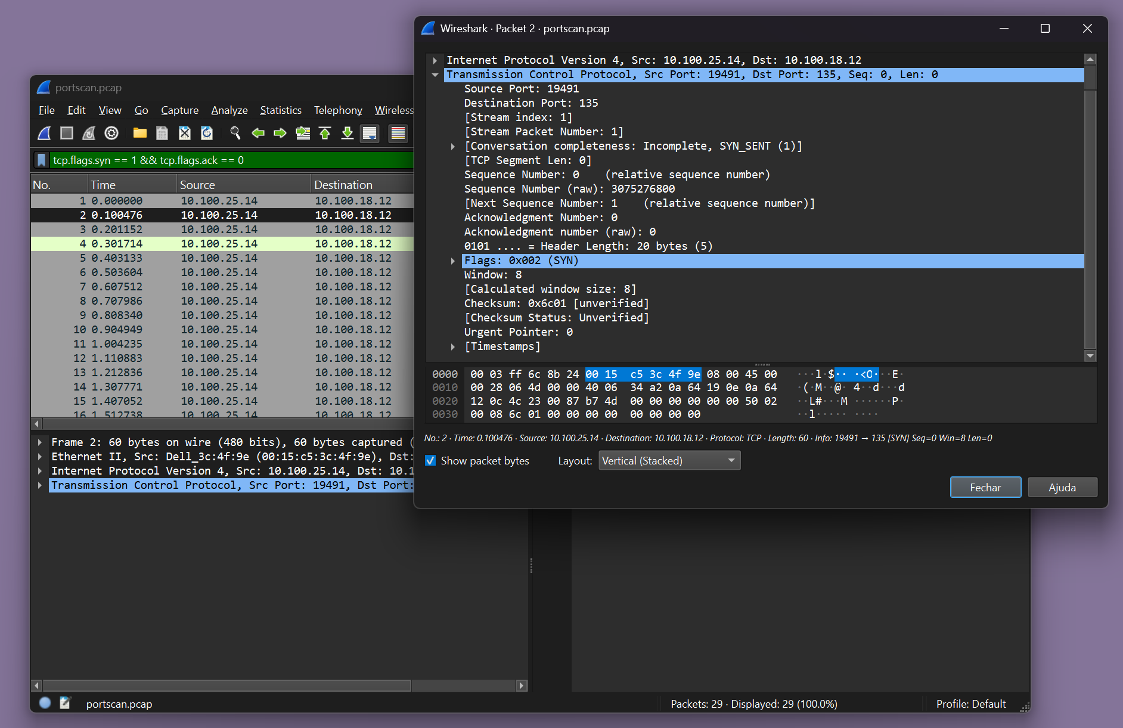Expand the [Timestamps] node
1123x728 pixels.
[453, 346]
